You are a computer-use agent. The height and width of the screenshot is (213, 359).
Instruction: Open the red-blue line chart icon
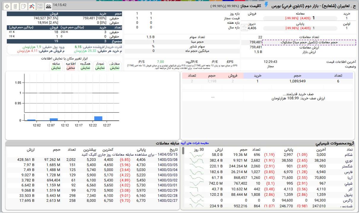click(x=32, y=6)
